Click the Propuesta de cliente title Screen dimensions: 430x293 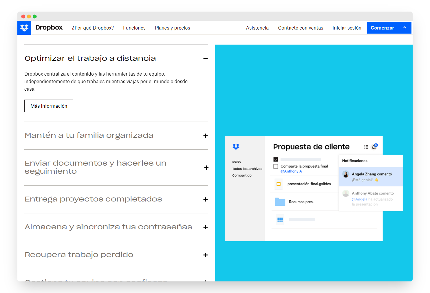(x=311, y=147)
